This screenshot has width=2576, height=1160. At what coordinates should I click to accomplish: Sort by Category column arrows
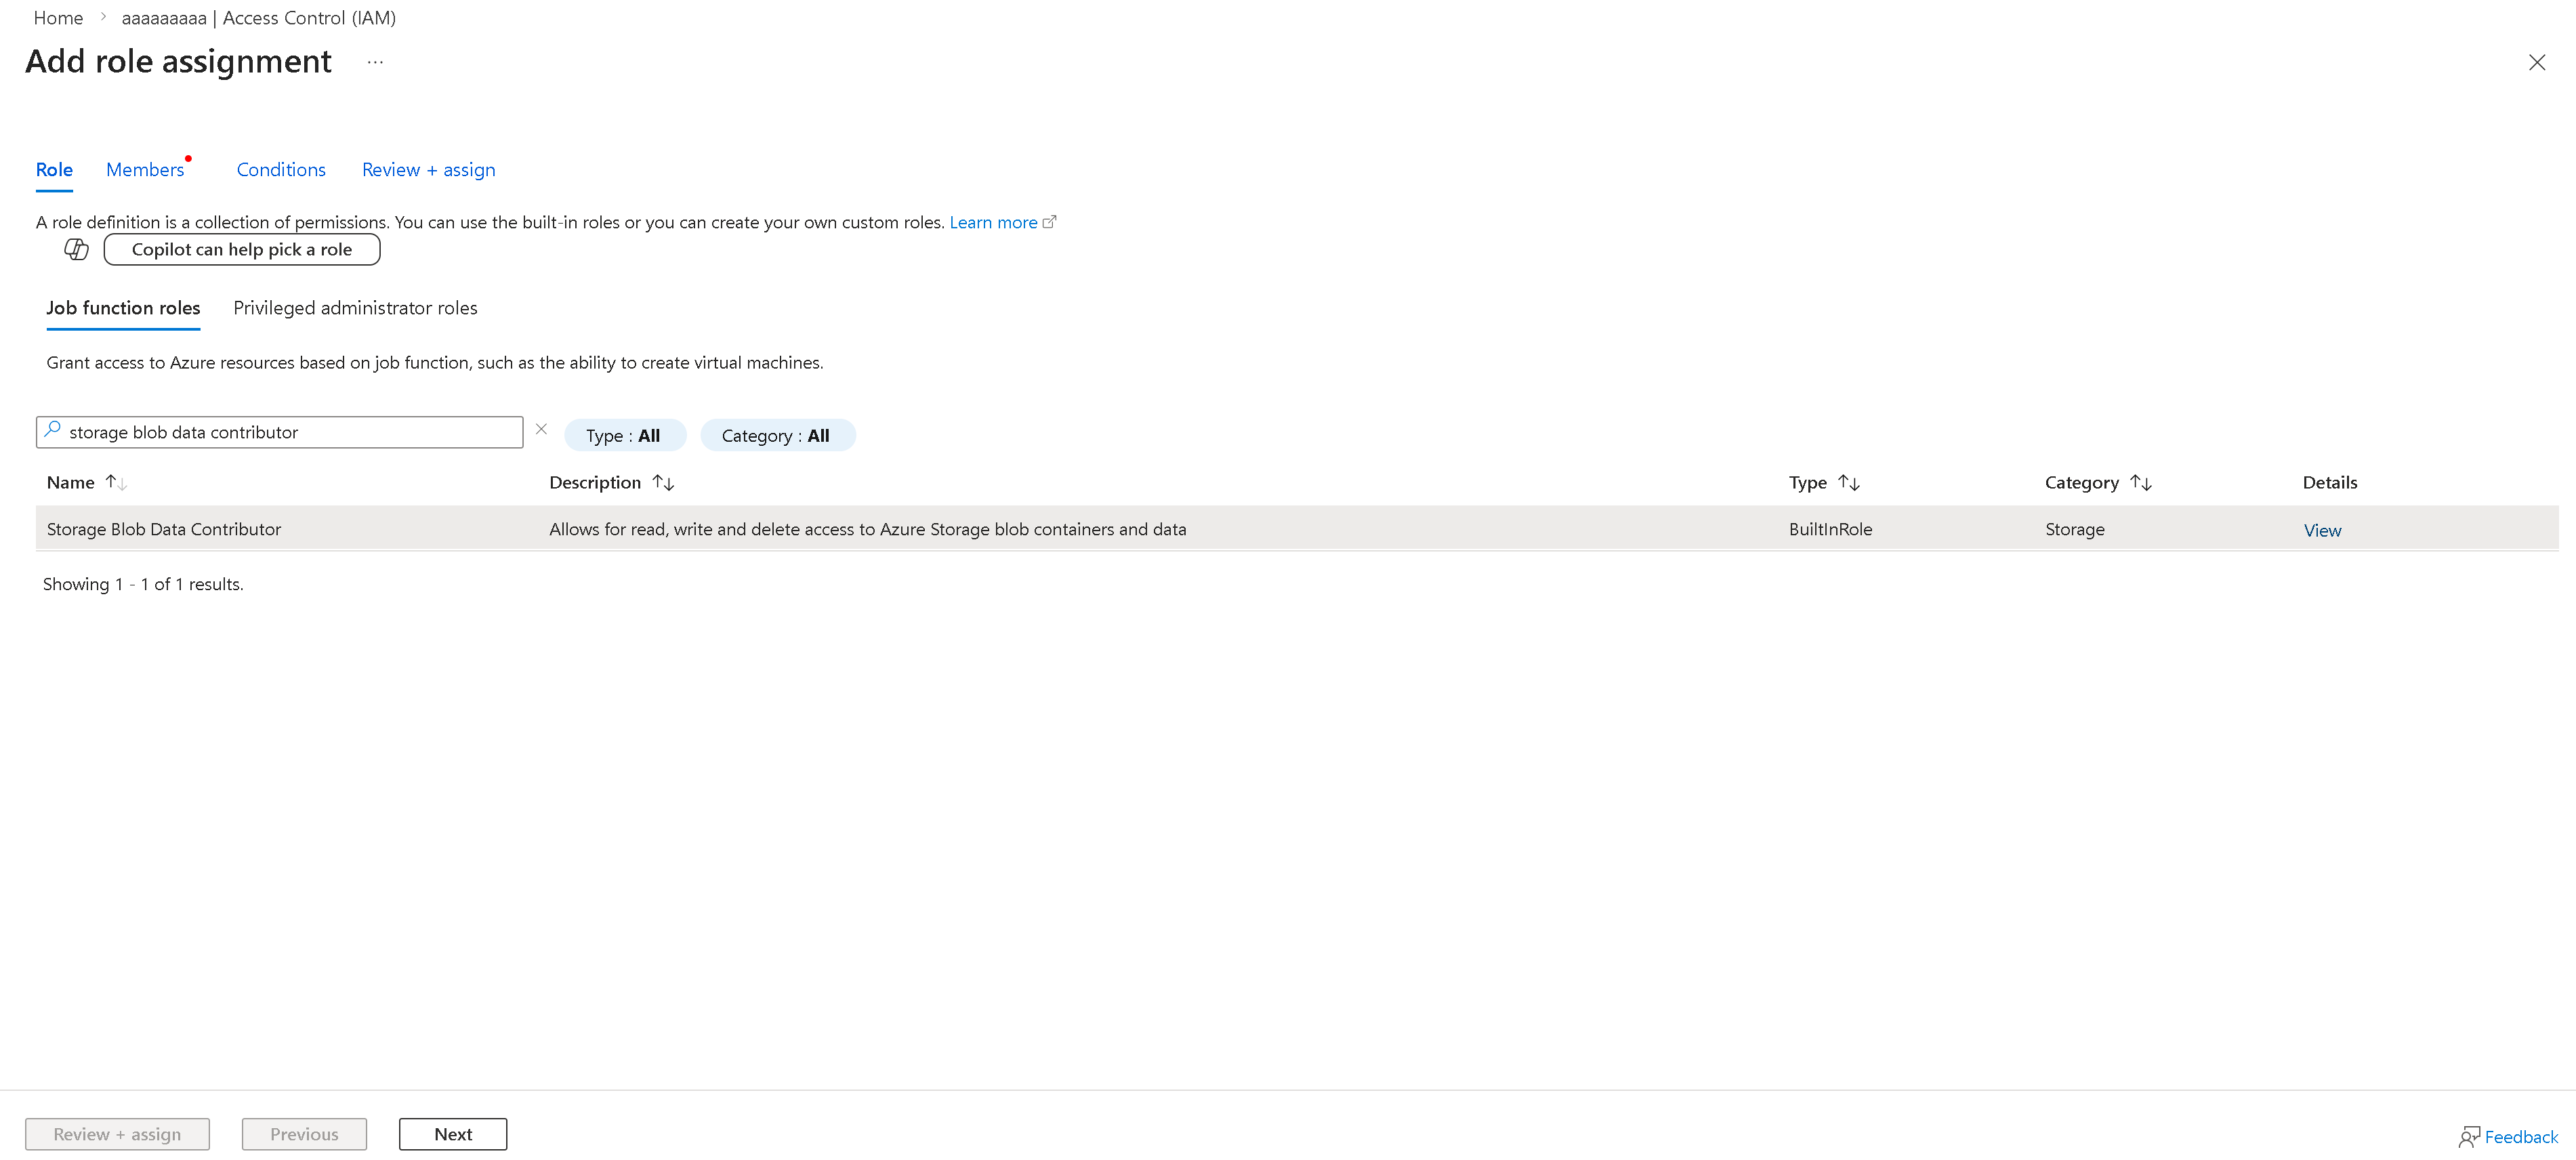click(2140, 482)
